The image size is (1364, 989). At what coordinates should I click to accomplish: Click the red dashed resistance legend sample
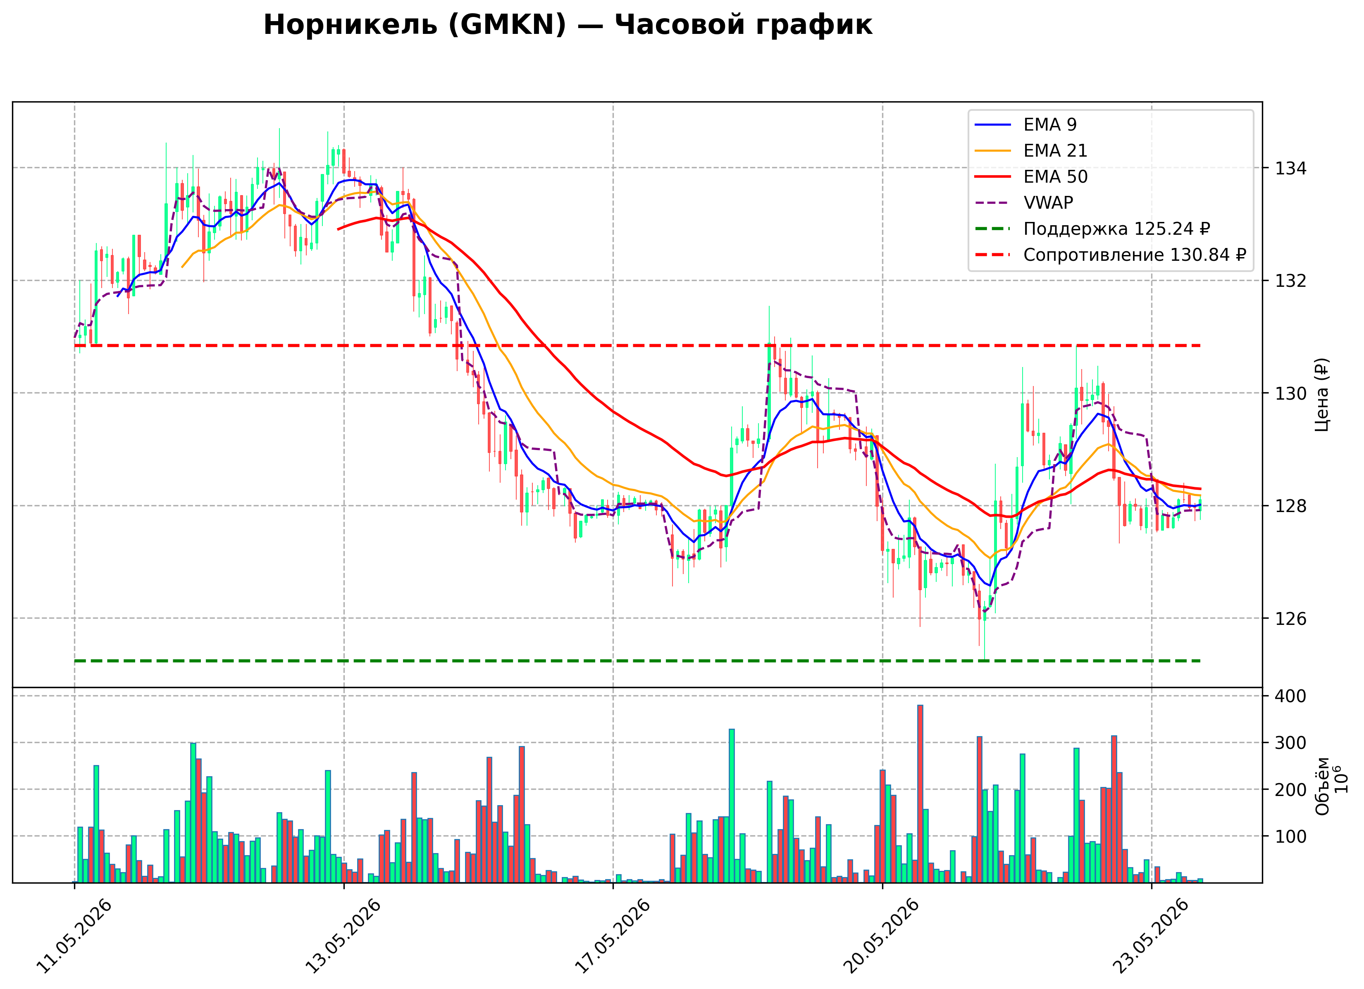[x=992, y=255]
